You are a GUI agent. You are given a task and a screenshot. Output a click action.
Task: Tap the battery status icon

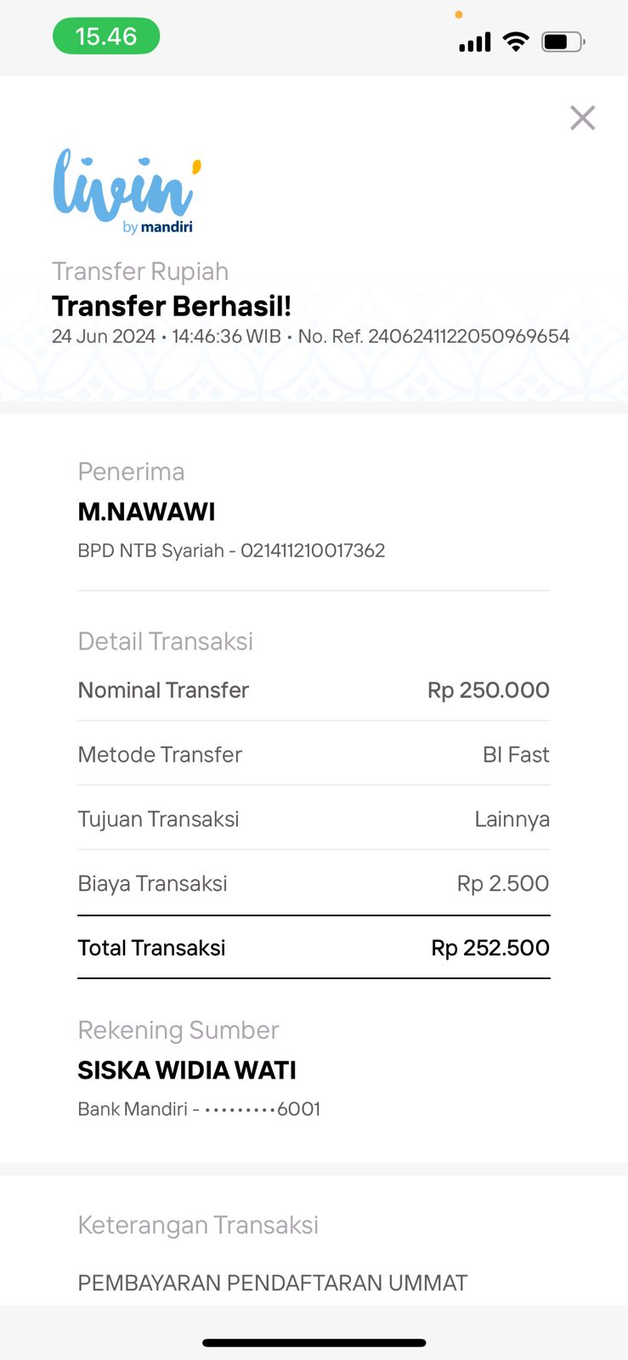(563, 41)
